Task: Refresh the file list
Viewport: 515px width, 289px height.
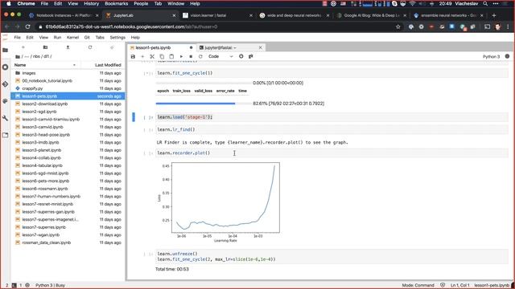Action: 90,47
